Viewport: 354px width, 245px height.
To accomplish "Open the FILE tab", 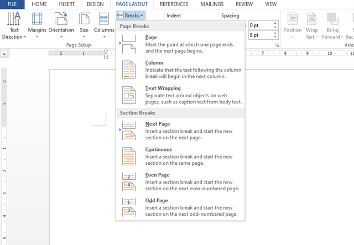I will pyautogui.click(x=12, y=4).
